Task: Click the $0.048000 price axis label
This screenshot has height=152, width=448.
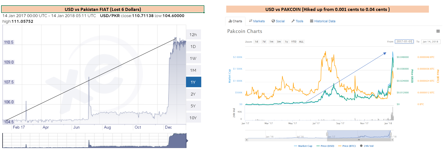Action: (x=403, y=57)
